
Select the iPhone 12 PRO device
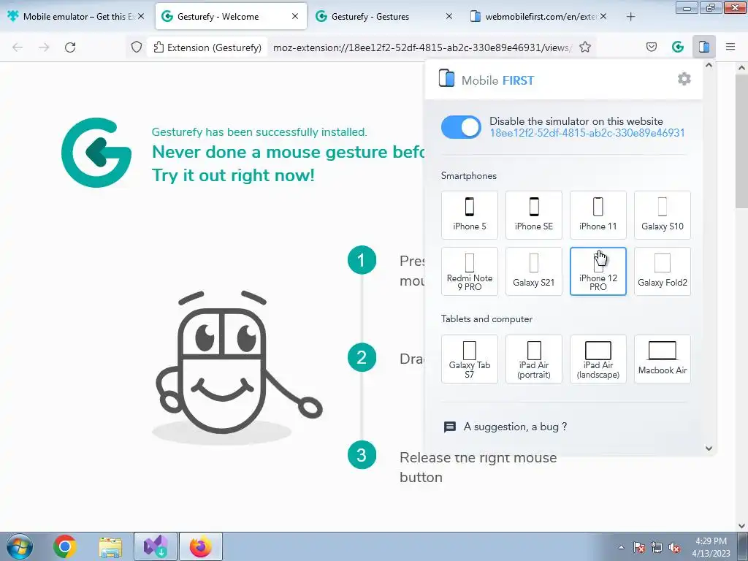tap(598, 272)
